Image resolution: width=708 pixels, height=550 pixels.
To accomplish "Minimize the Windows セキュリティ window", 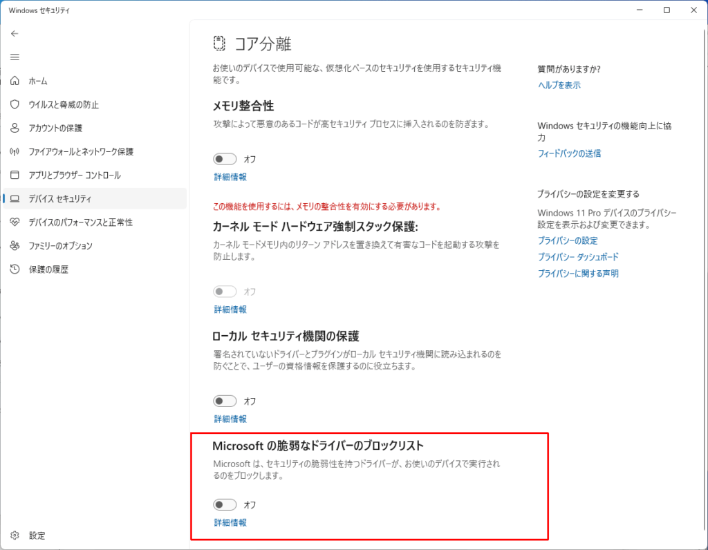I will coord(640,10).
